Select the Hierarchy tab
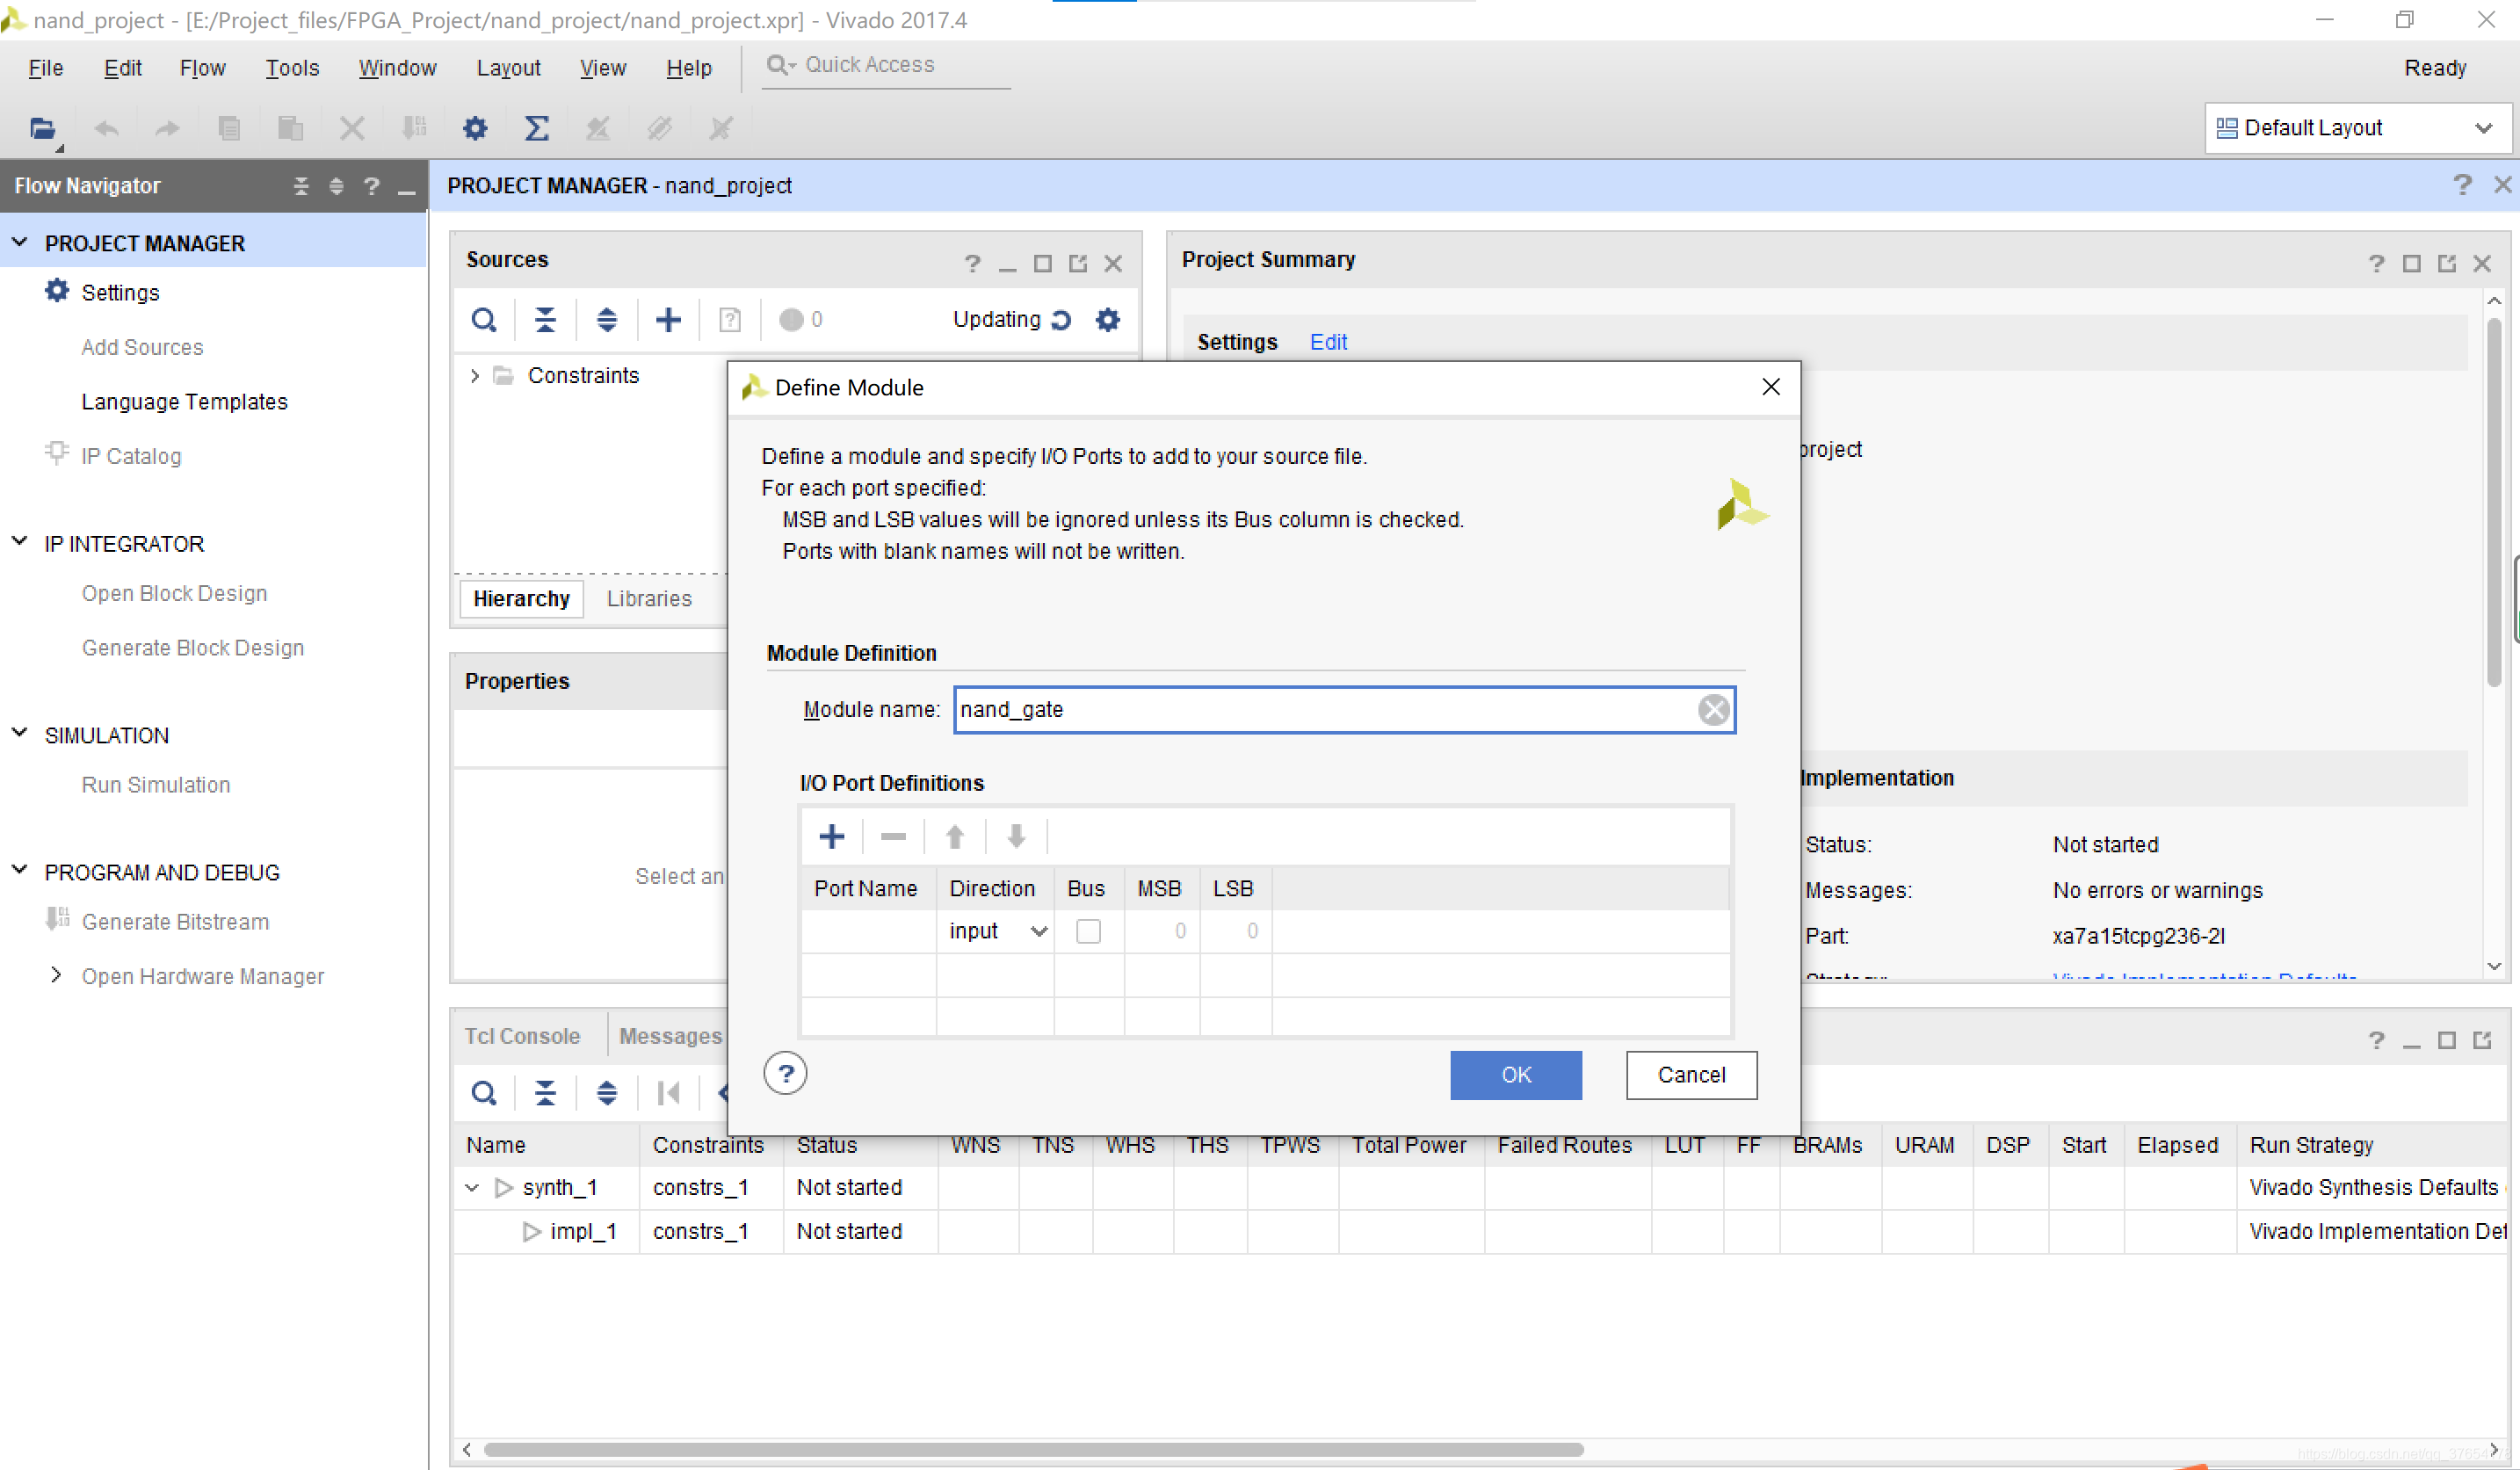This screenshot has width=2520, height=1470. pyautogui.click(x=521, y=599)
